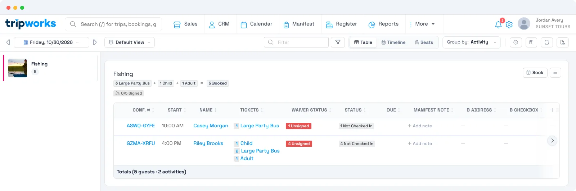The width and height of the screenshot is (576, 191).
Task: Open the date picker Friday, 10/30/2026
Action: (x=51, y=42)
